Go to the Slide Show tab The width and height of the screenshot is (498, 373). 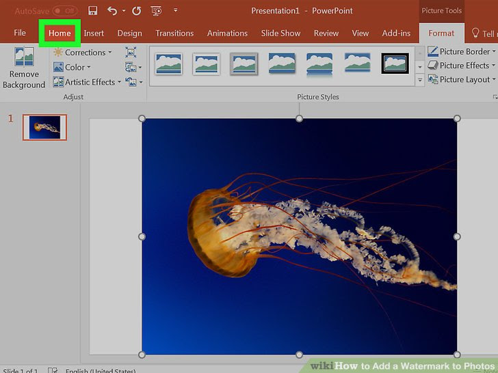click(x=280, y=33)
